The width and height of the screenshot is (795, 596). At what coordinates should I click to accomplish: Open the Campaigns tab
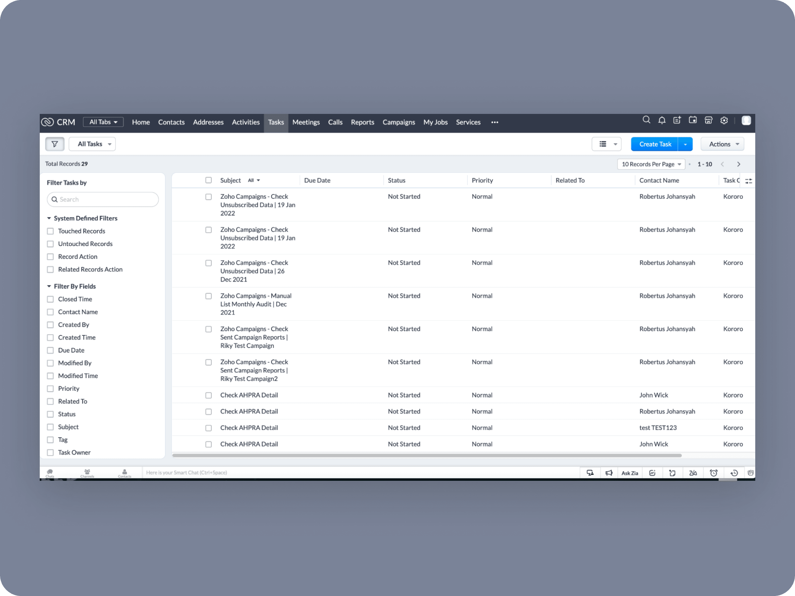[398, 122]
